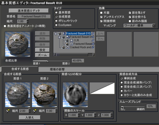Click the star type icon of Fractured Basal under ニス
Image resolution: width=159 pixels, height=125 pixels.
click(x=72, y=44)
